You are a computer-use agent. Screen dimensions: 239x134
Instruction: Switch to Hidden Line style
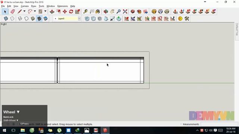click(x=27, y=19)
